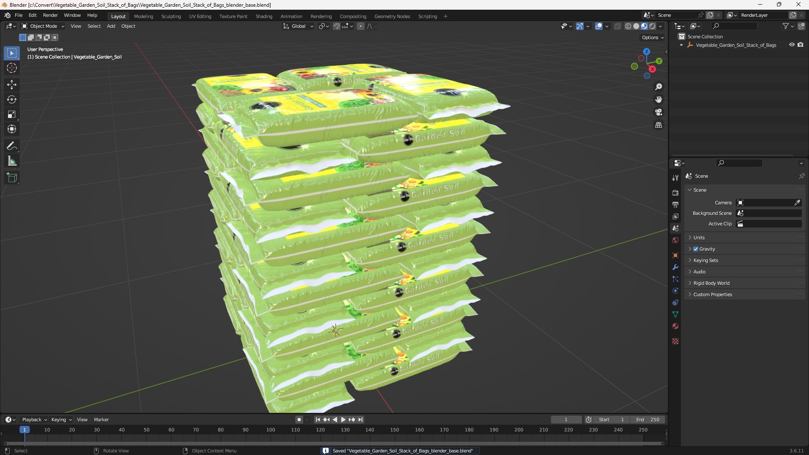Choose the Annotate tool

[12, 146]
